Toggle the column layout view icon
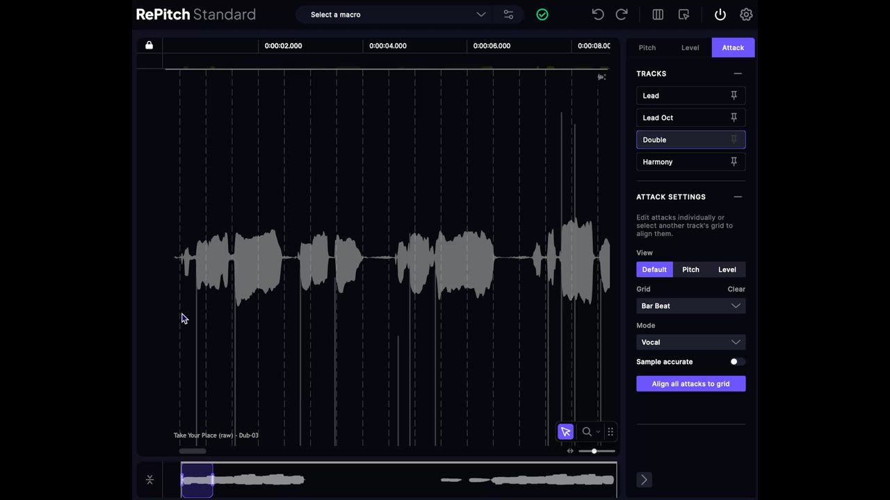Screen dimensions: 890x500 (658, 15)
